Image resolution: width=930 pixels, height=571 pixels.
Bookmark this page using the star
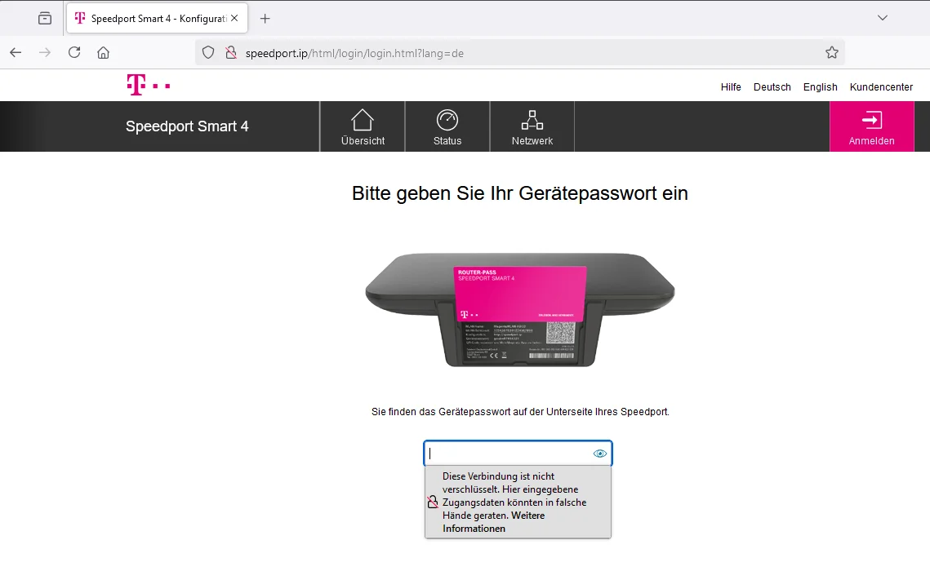pyautogui.click(x=832, y=51)
